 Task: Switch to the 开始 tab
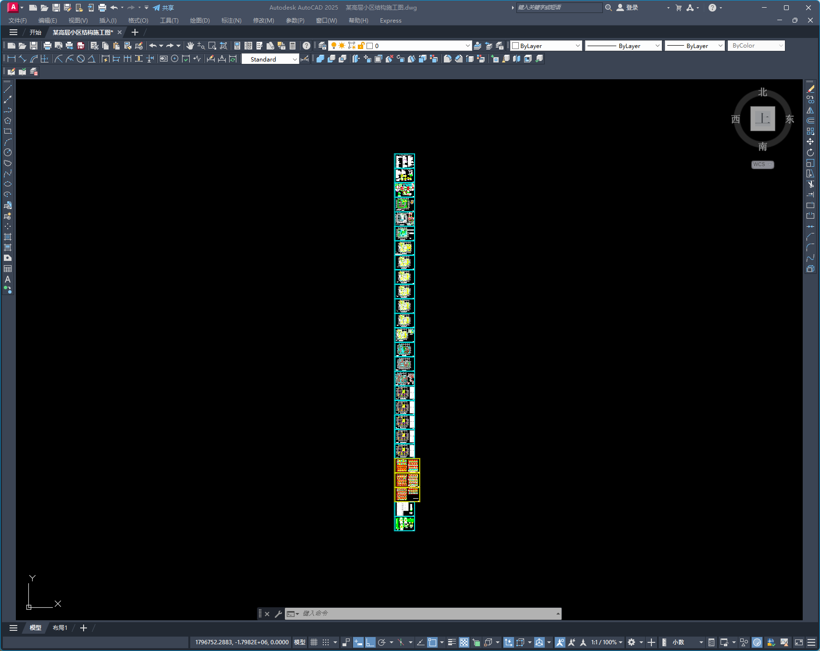[x=36, y=32]
